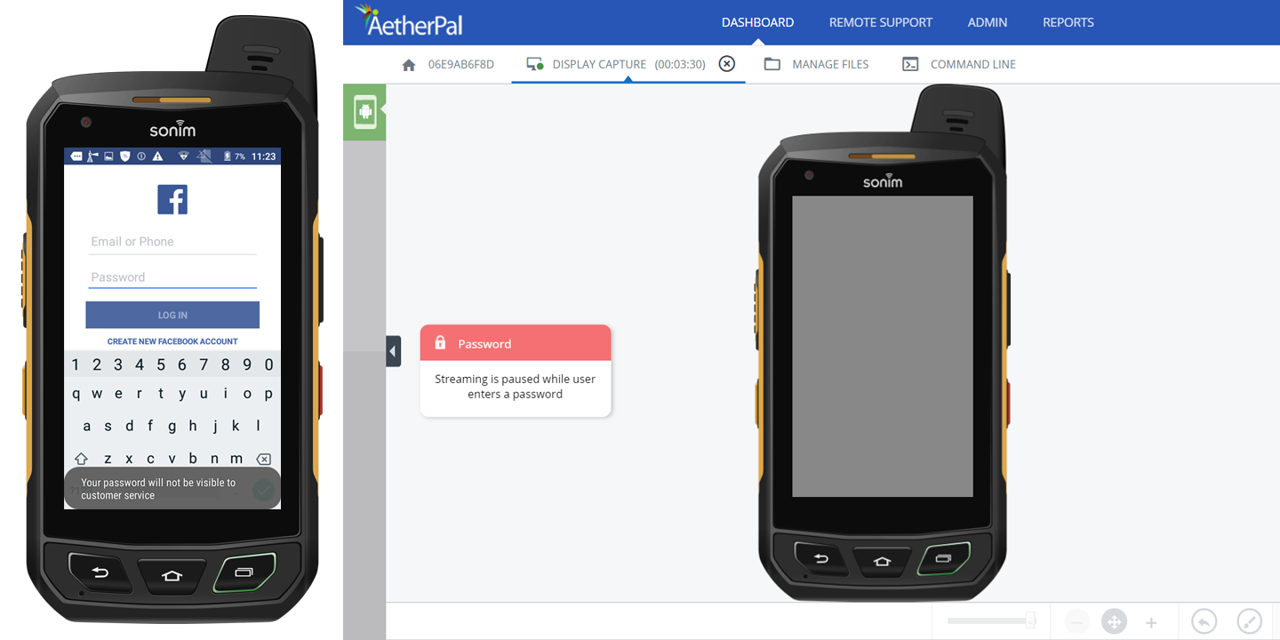The width and height of the screenshot is (1280, 640).
Task: Click the Display Capture monitor icon
Action: click(534, 64)
